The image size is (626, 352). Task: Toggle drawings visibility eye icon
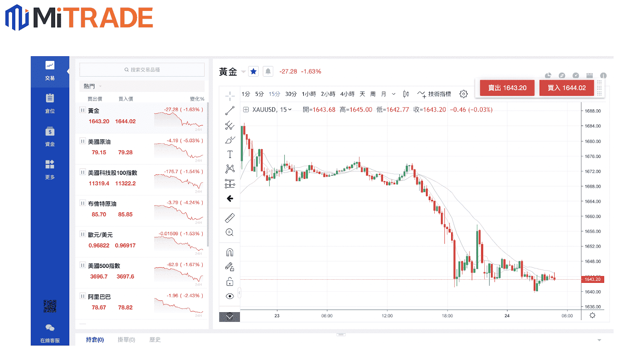point(230,296)
